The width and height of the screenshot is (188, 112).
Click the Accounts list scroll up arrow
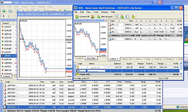[181, 63]
